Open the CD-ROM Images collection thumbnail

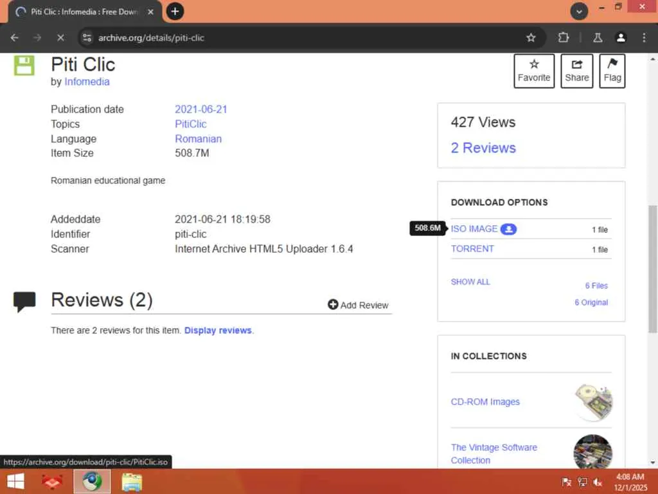[x=593, y=402]
